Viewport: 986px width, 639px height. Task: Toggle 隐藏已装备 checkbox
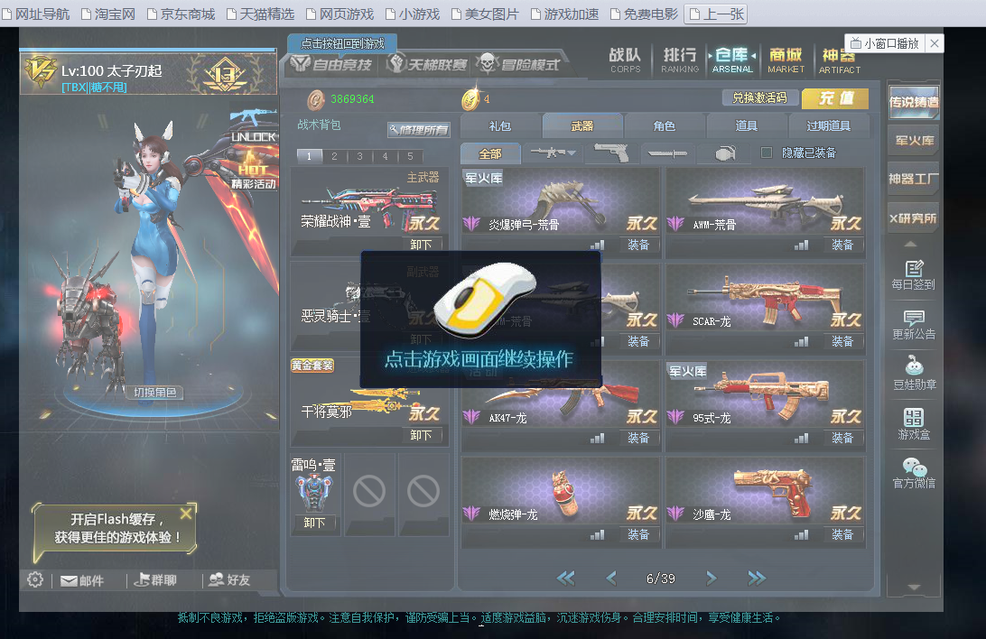pyautogui.click(x=767, y=153)
